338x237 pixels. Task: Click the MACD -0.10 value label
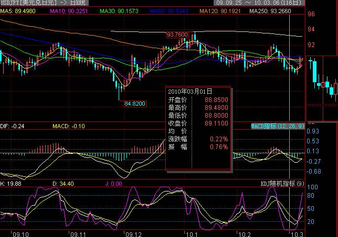pos(69,126)
